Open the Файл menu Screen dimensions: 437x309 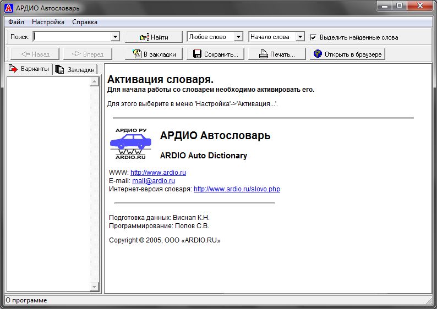(16, 22)
